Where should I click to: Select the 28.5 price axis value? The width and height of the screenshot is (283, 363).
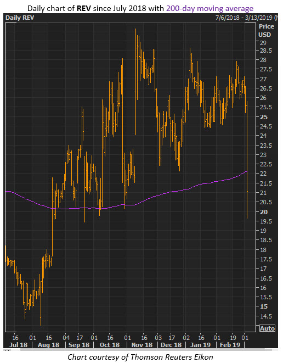click(265, 51)
